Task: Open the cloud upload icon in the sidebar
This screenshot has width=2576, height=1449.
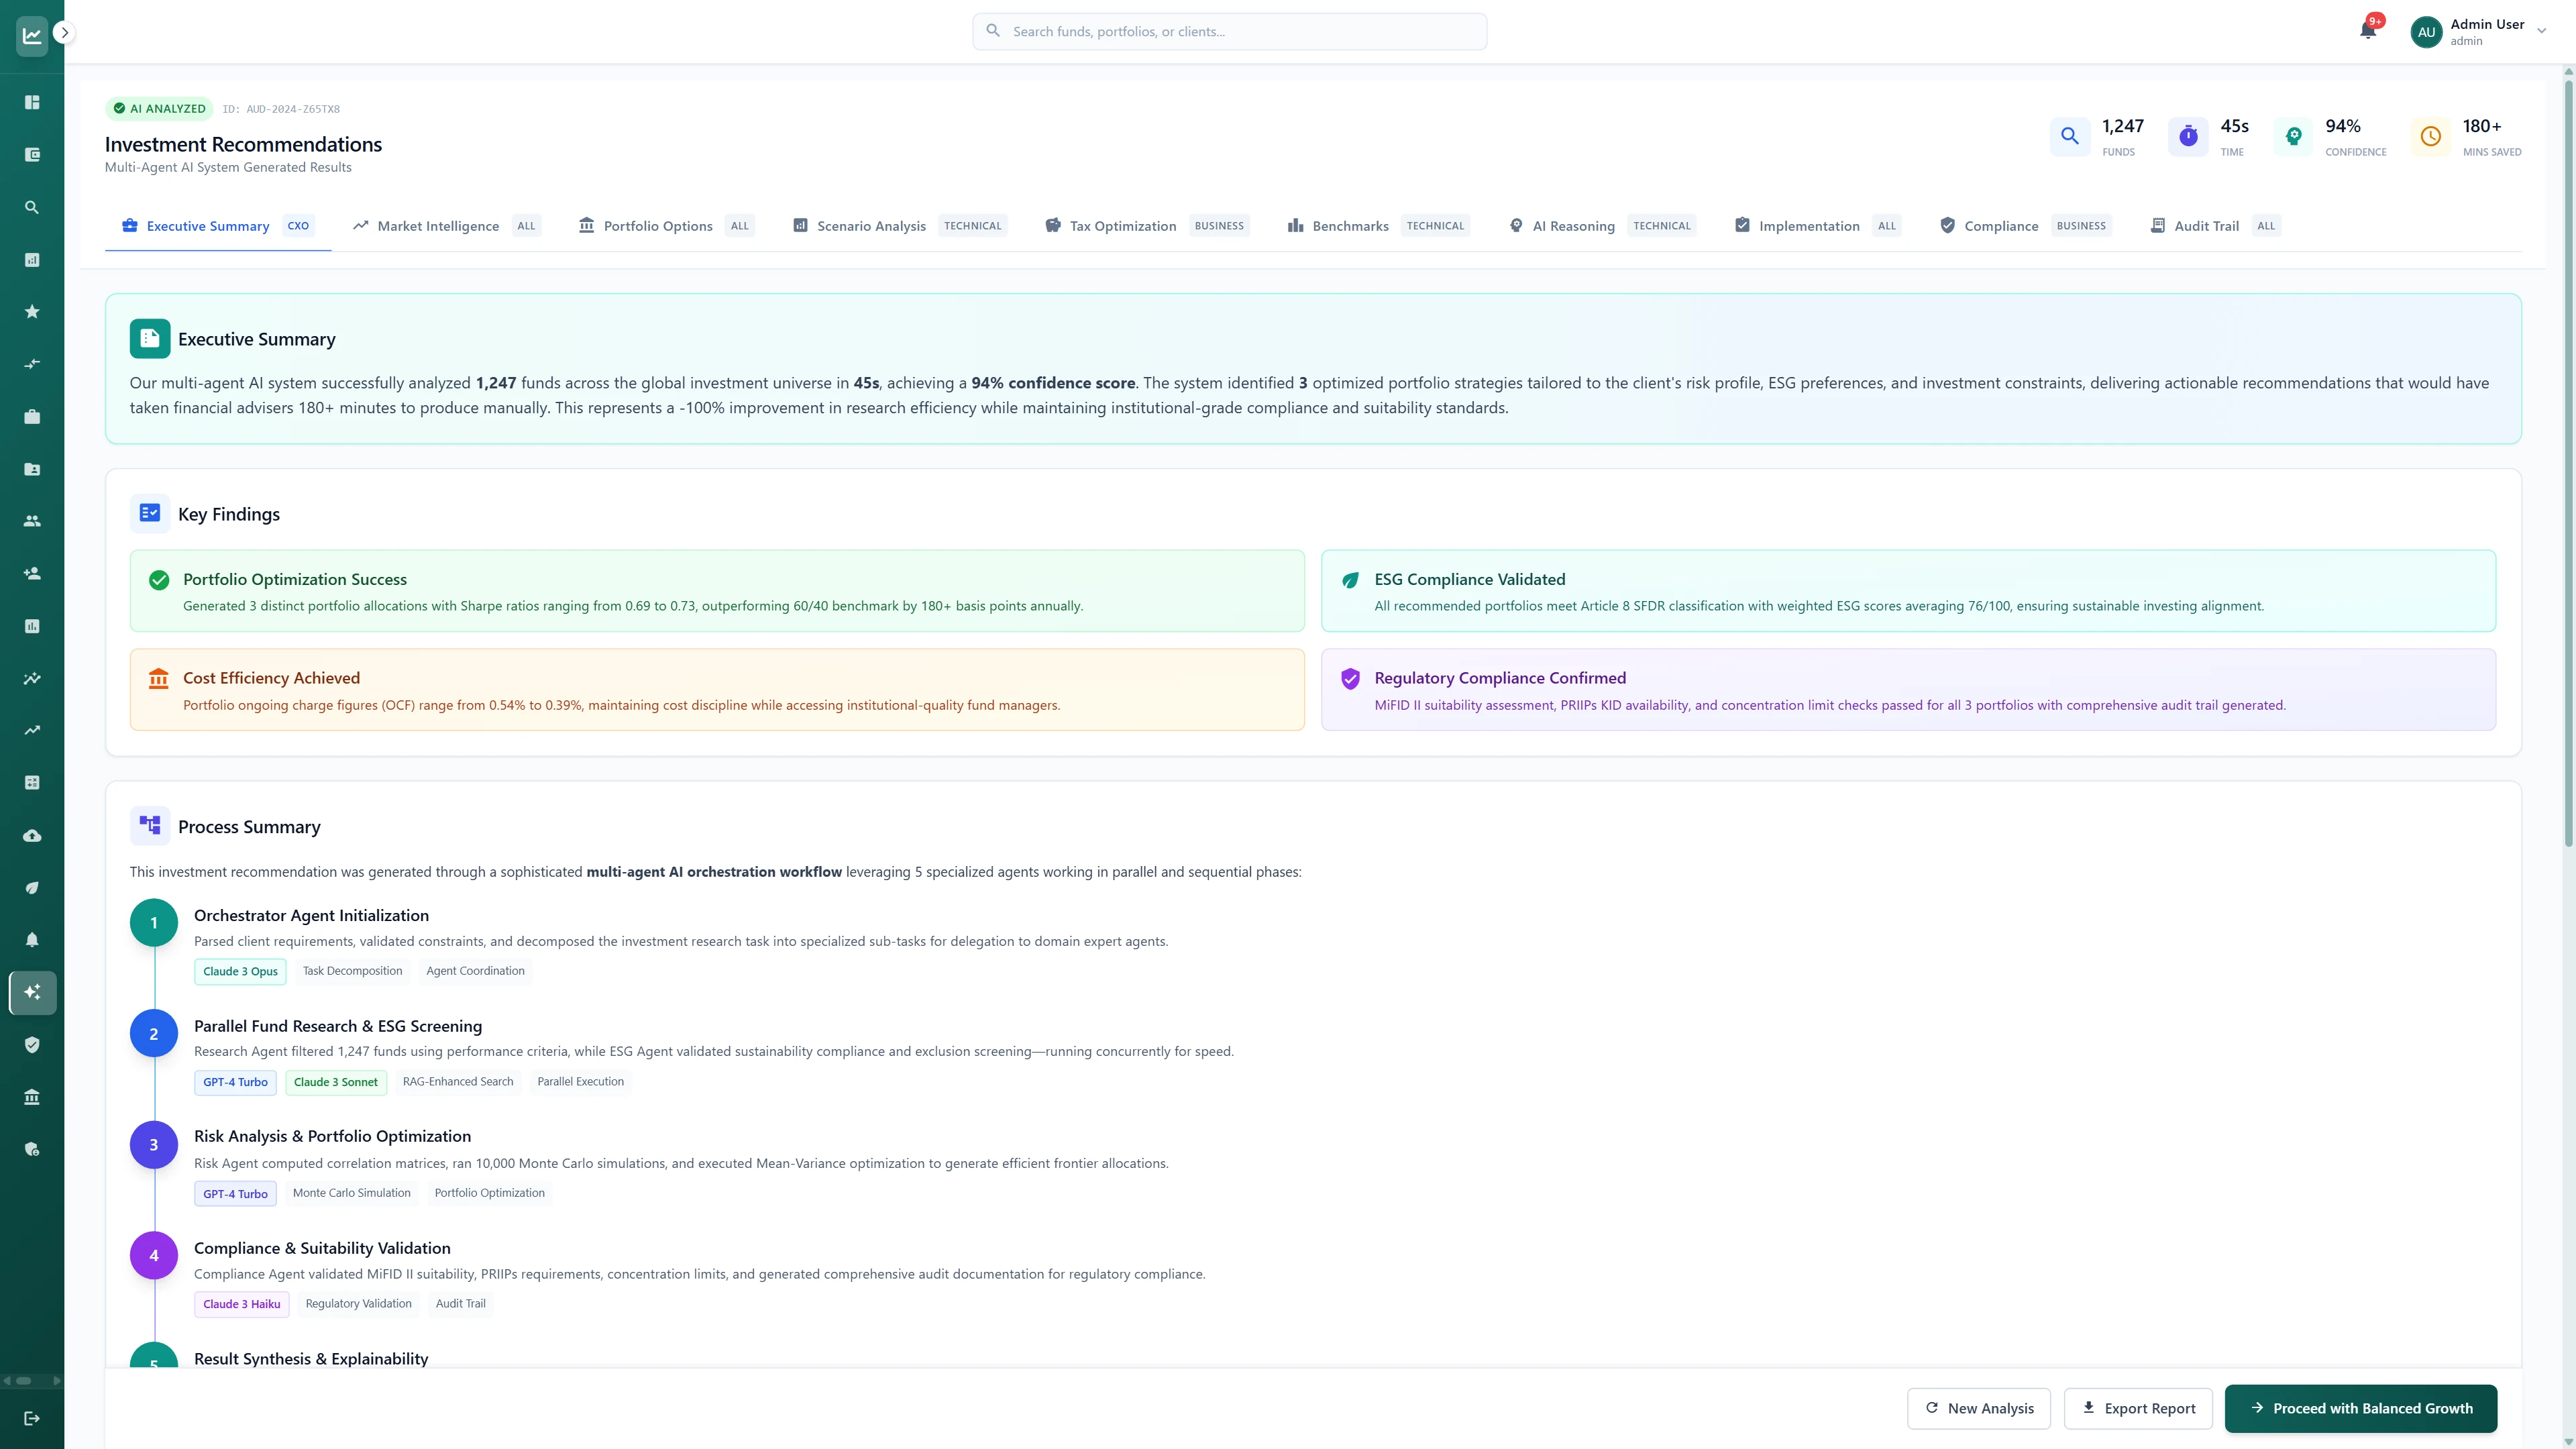Action: (32, 836)
